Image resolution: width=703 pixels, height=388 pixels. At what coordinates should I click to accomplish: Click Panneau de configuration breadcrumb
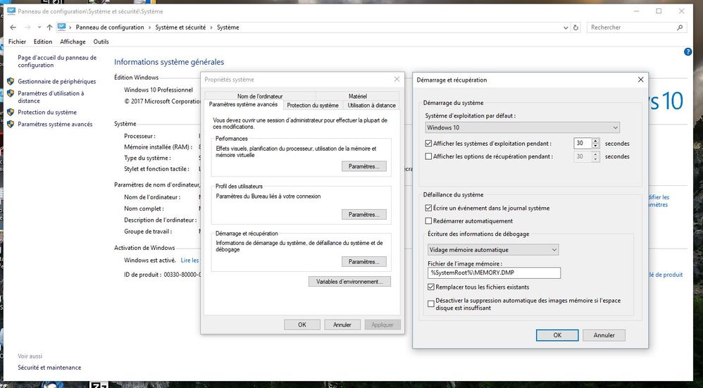coord(110,27)
